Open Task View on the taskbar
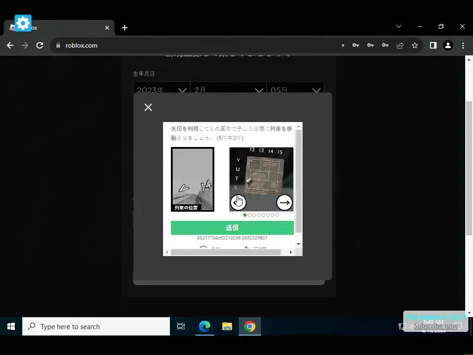The height and width of the screenshot is (355, 473). 181,326
